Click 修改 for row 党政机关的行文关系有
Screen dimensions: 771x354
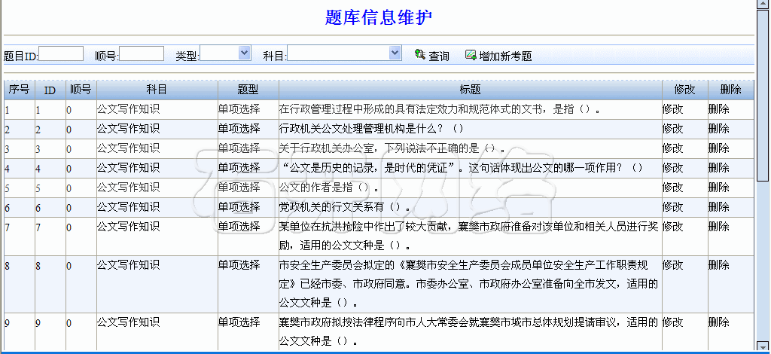tap(672, 207)
